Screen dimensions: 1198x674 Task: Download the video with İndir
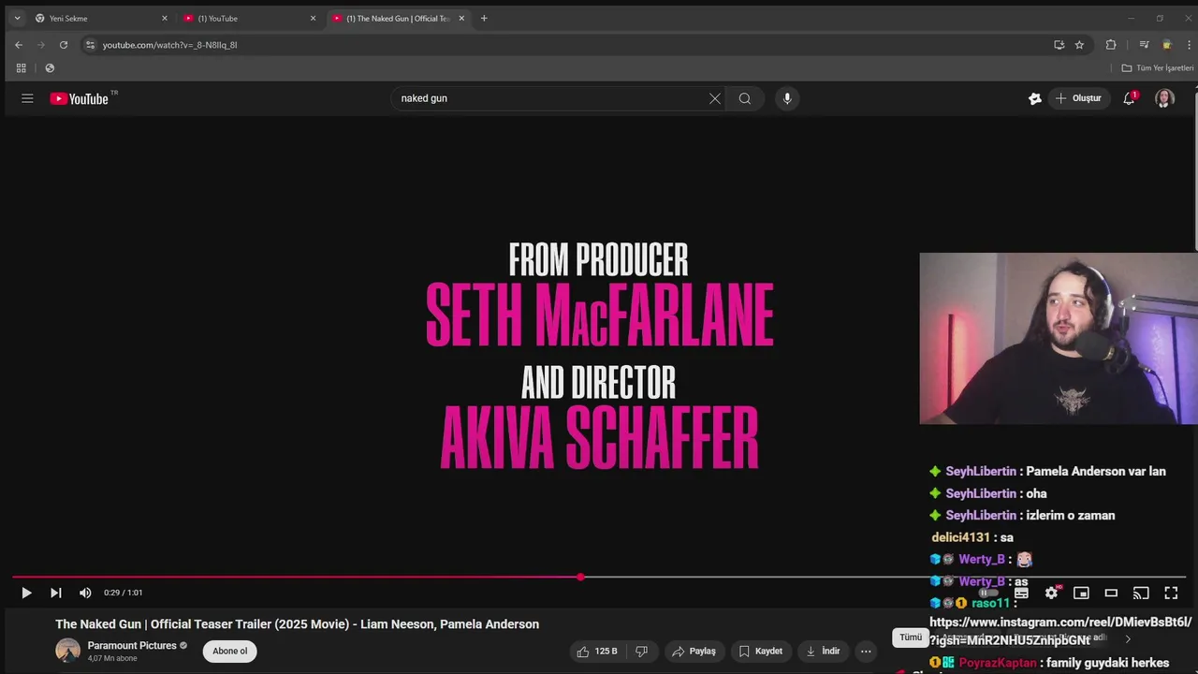pyautogui.click(x=823, y=652)
